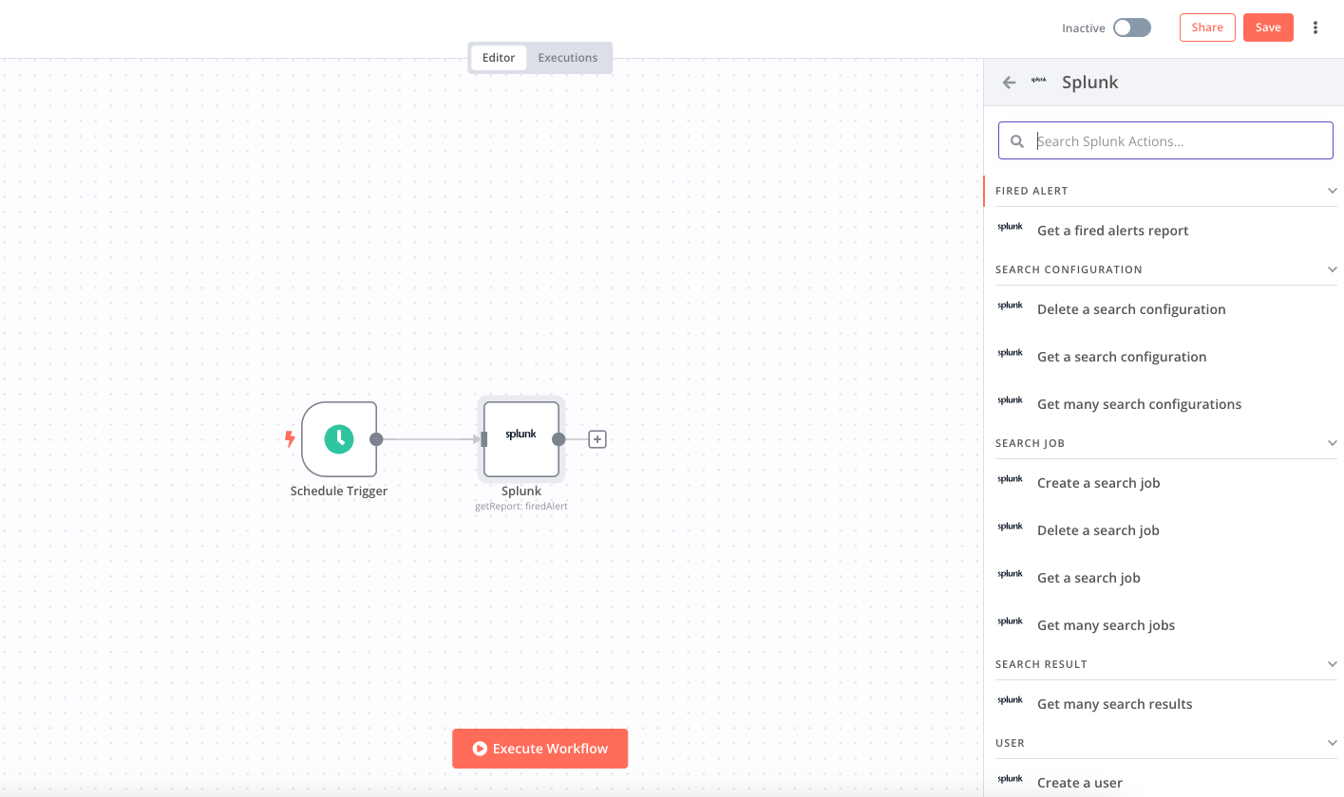Click the search magnifier icon
The width and height of the screenshot is (1344, 797).
tap(1017, 141)
